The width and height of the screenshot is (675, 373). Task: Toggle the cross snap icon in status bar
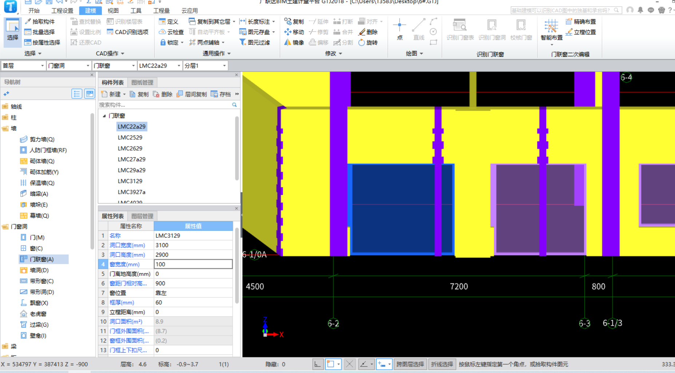pyautogui.click(x=349, y=364)
